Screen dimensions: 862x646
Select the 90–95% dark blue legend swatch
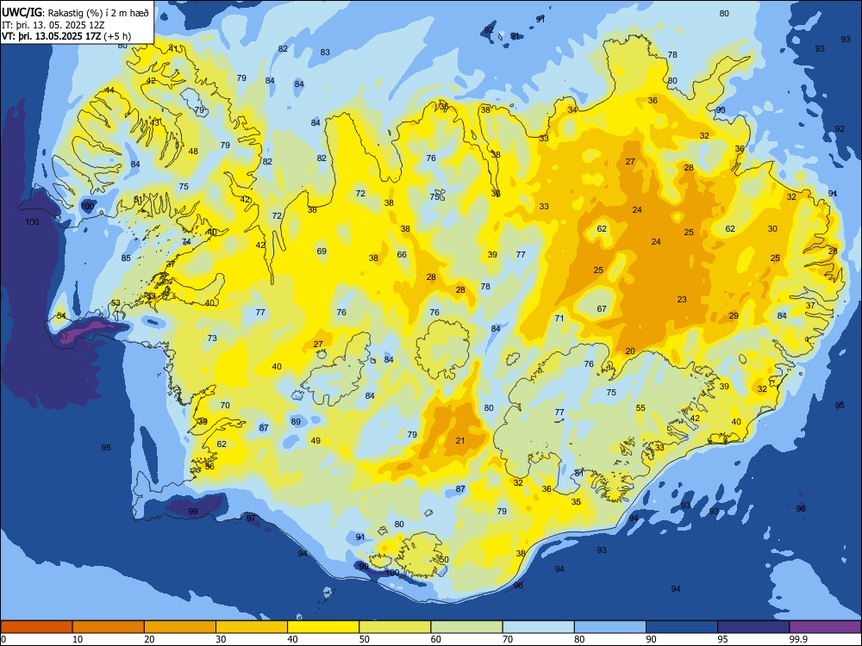tap(682, 627)
